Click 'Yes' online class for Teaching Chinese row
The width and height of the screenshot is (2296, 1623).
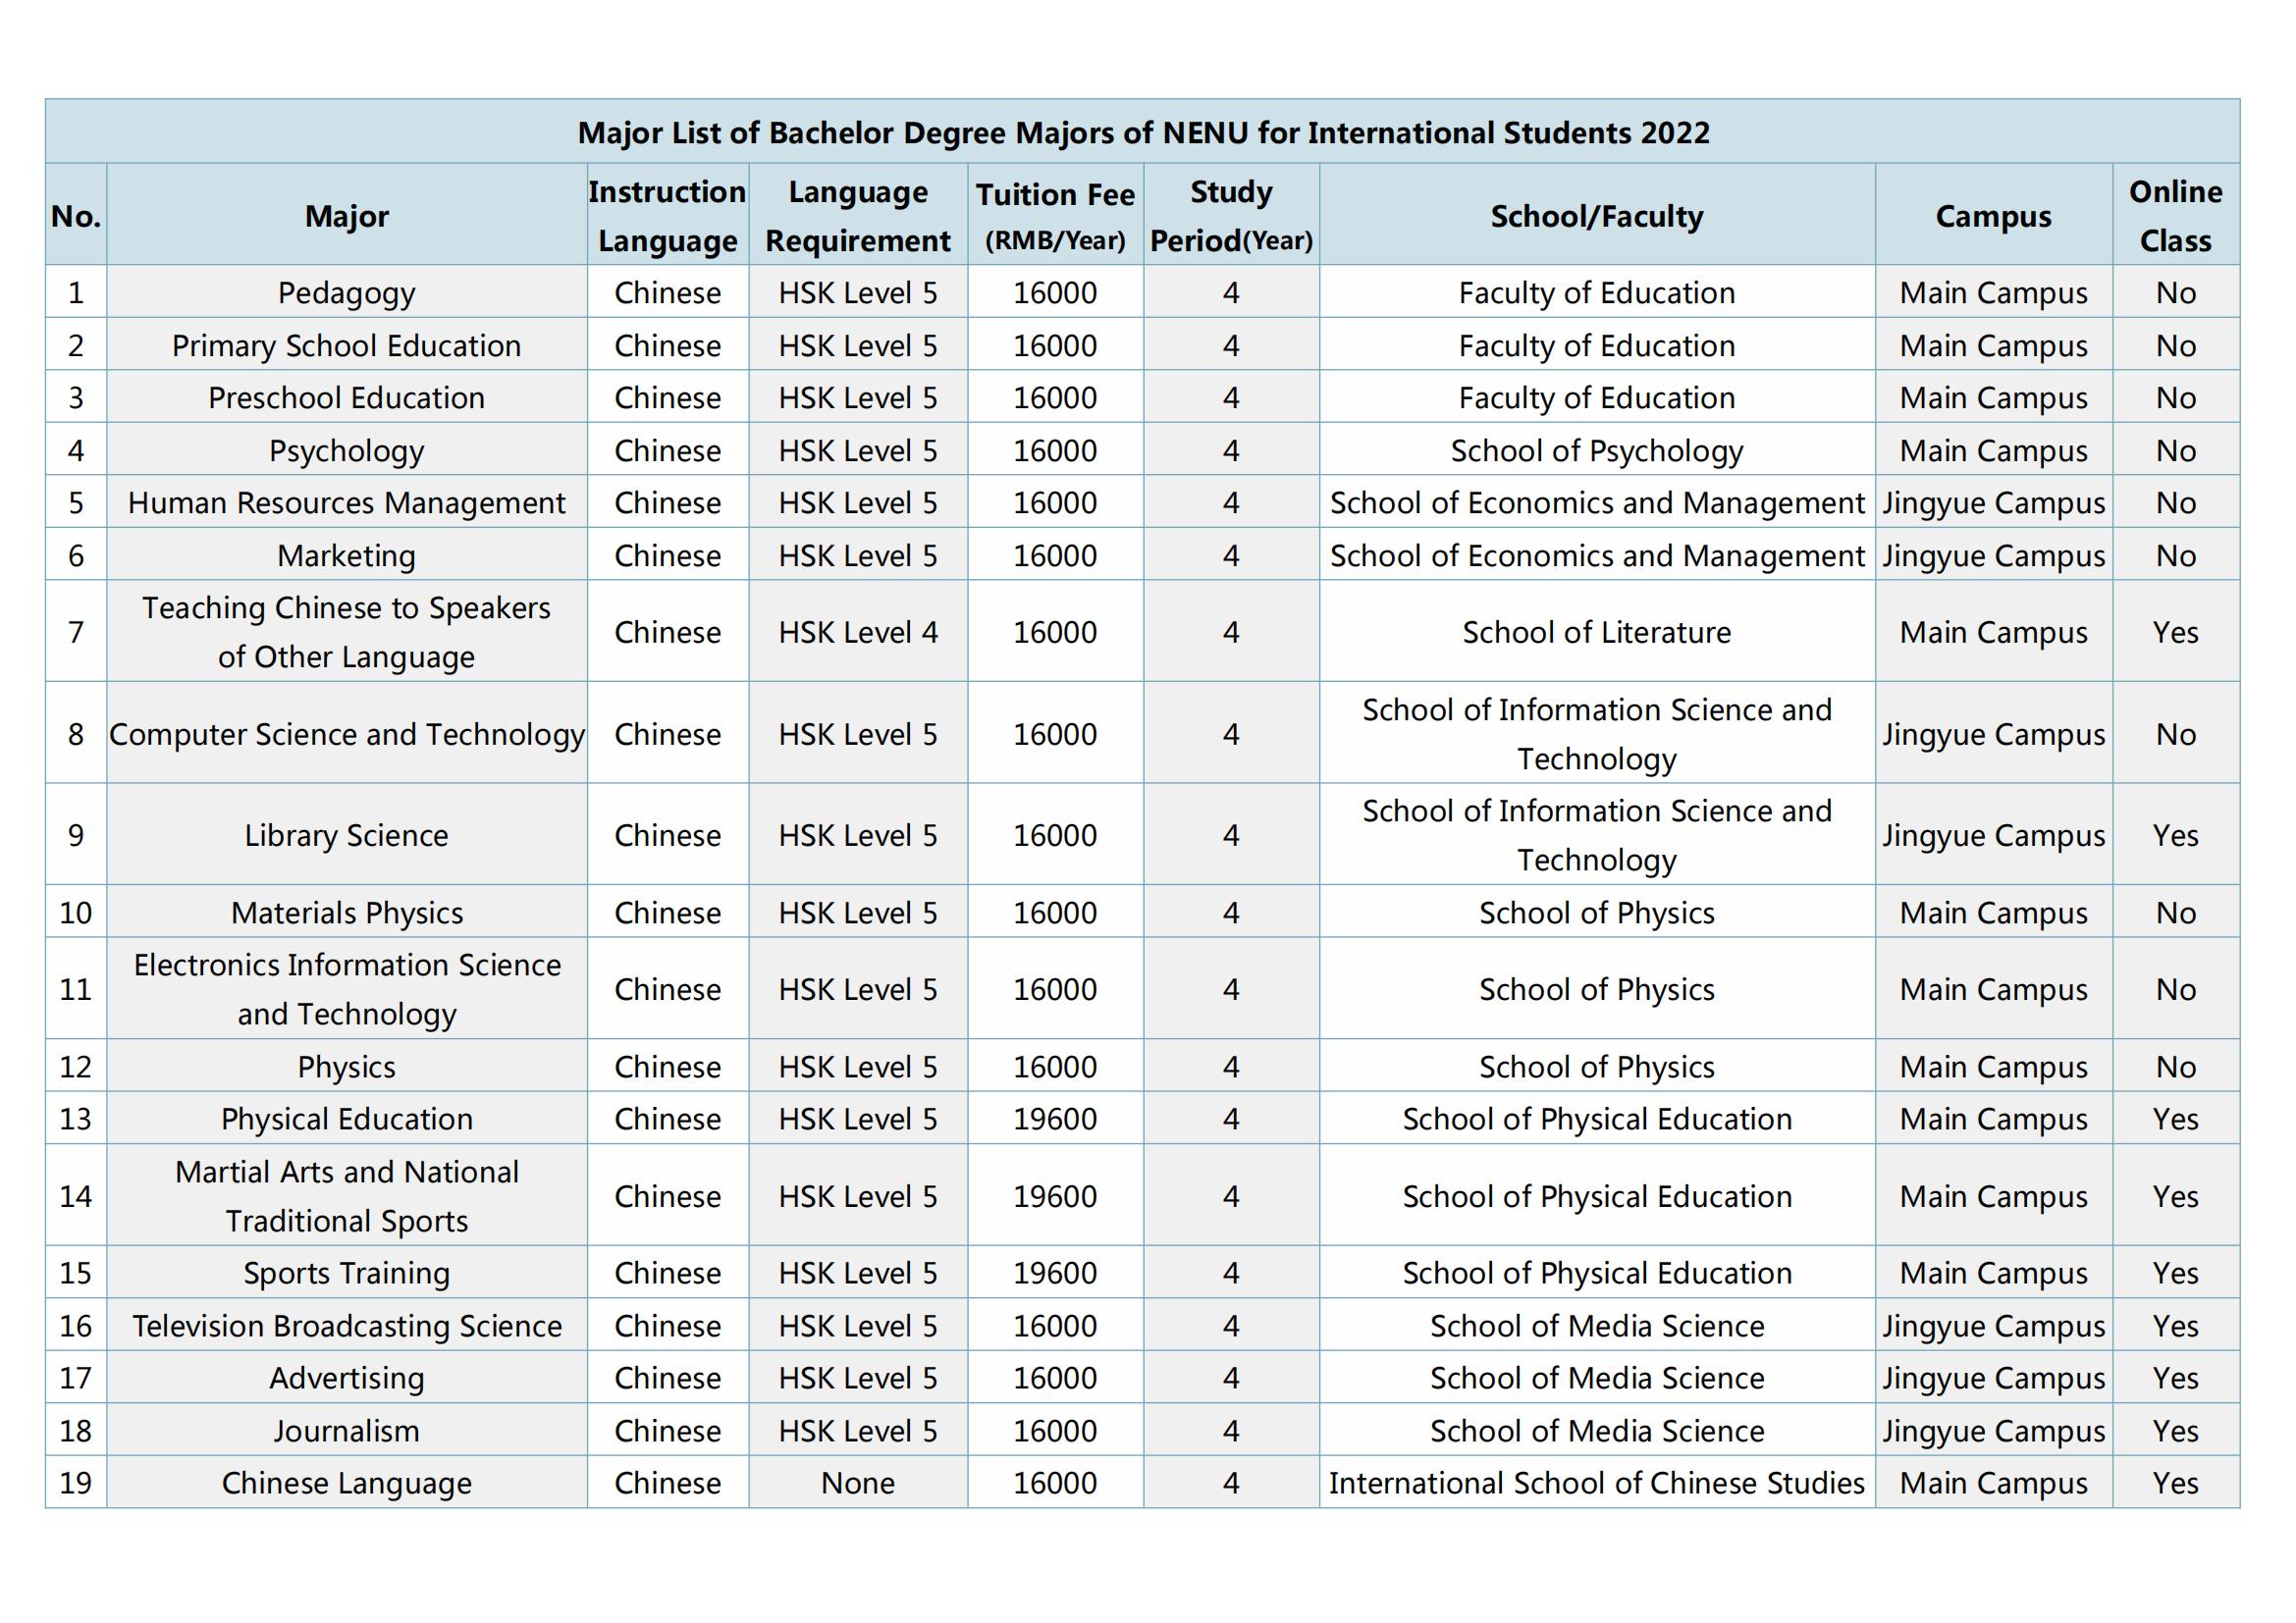[2175, 632]
